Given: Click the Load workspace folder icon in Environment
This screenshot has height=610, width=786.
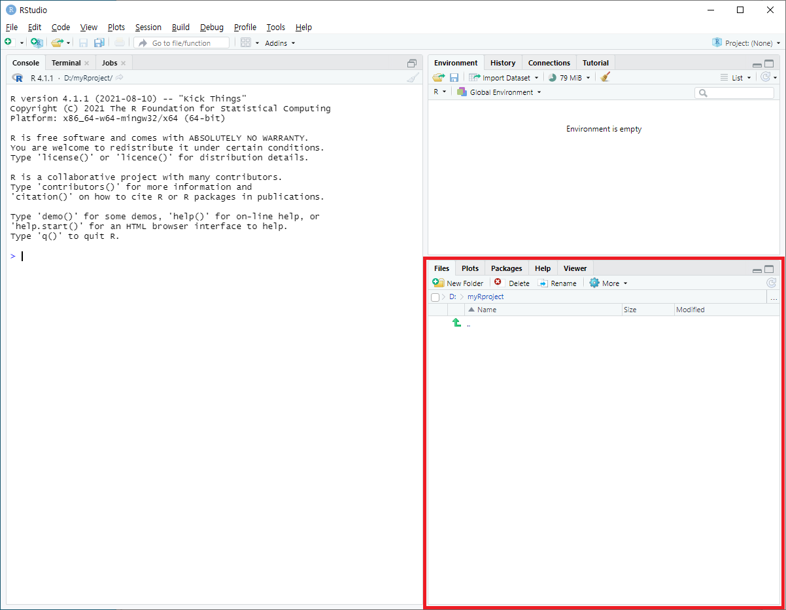Looking at the screenshot, I should [x=438, y=77].
